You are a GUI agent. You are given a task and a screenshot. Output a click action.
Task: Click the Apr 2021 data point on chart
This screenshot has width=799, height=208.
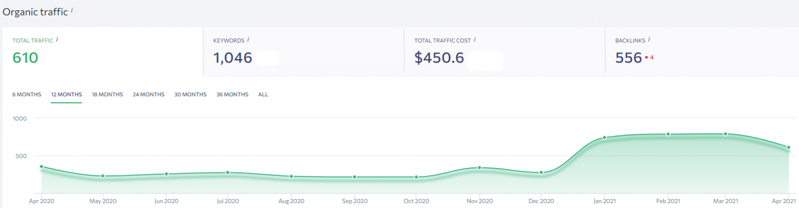pos(789,148)
